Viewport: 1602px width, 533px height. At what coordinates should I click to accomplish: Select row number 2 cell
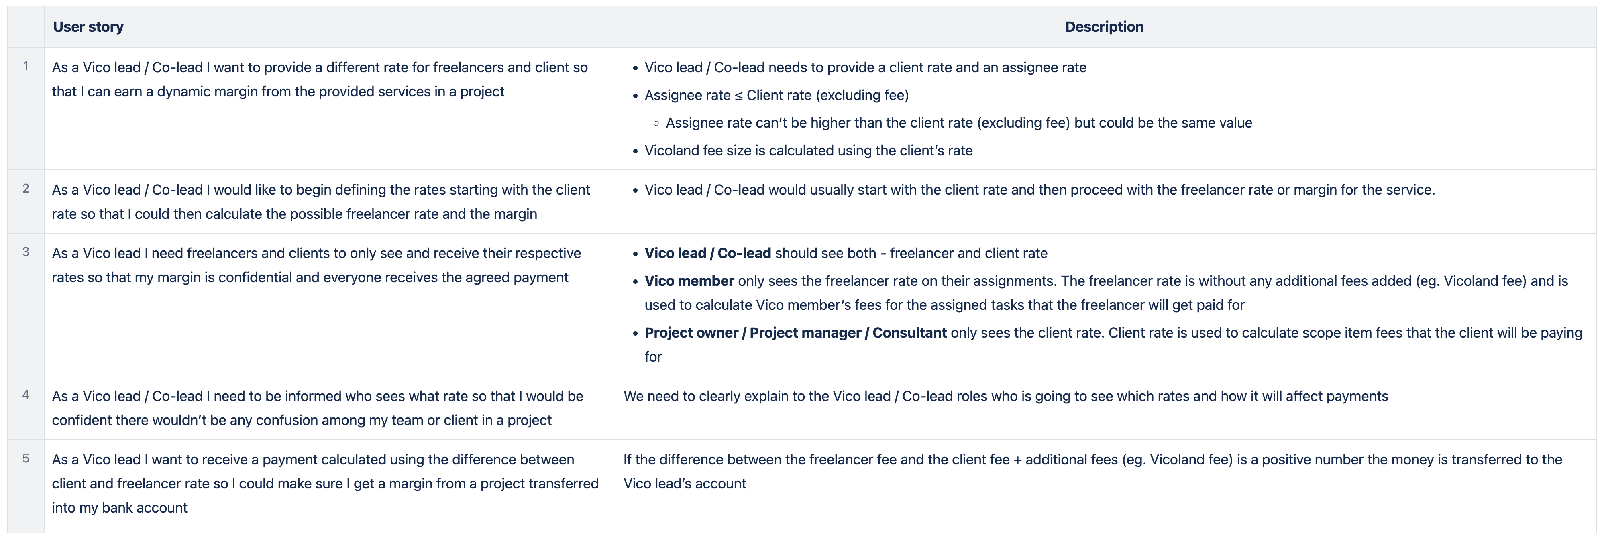26,189
